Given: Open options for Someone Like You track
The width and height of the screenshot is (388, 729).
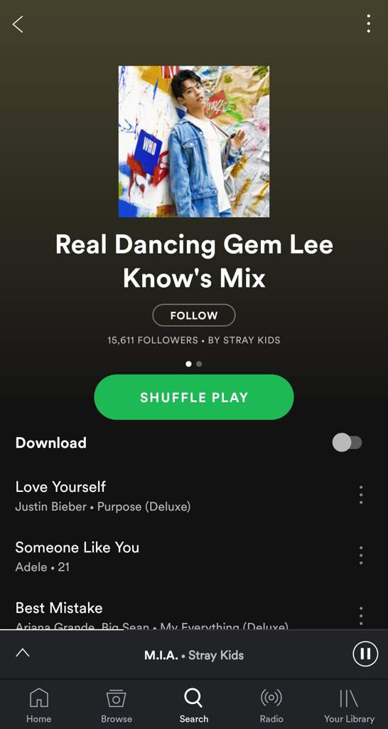Looking at the screenshot, I should (x=360, y=555).
